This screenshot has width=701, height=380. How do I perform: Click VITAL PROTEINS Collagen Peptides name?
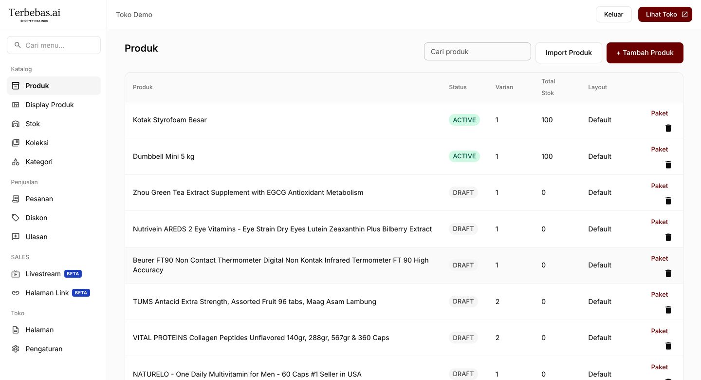click(x=261, y=338)
